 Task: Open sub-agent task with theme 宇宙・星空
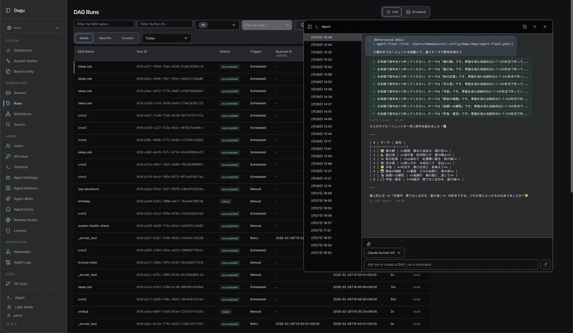(450, 114)
